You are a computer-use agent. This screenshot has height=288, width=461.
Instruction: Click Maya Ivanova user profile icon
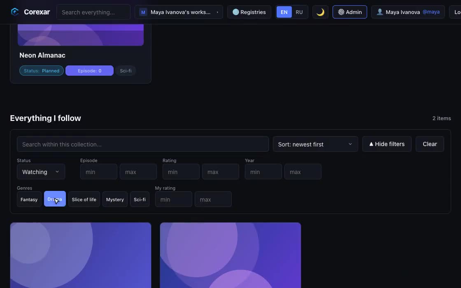tap(380, 12)
